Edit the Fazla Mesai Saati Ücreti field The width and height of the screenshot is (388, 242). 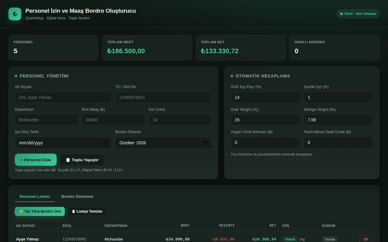click(x=338, y=142)
